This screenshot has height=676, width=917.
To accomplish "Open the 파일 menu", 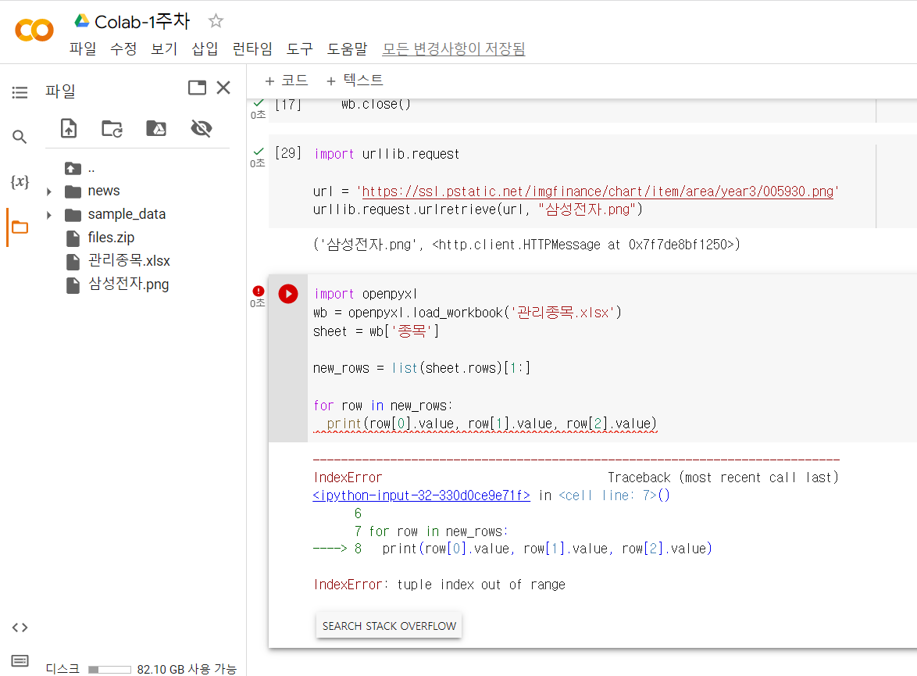I will point(83,48).
